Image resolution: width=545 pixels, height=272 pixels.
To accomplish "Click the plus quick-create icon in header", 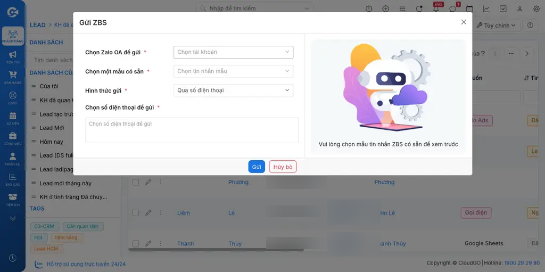I will [385, 9].
